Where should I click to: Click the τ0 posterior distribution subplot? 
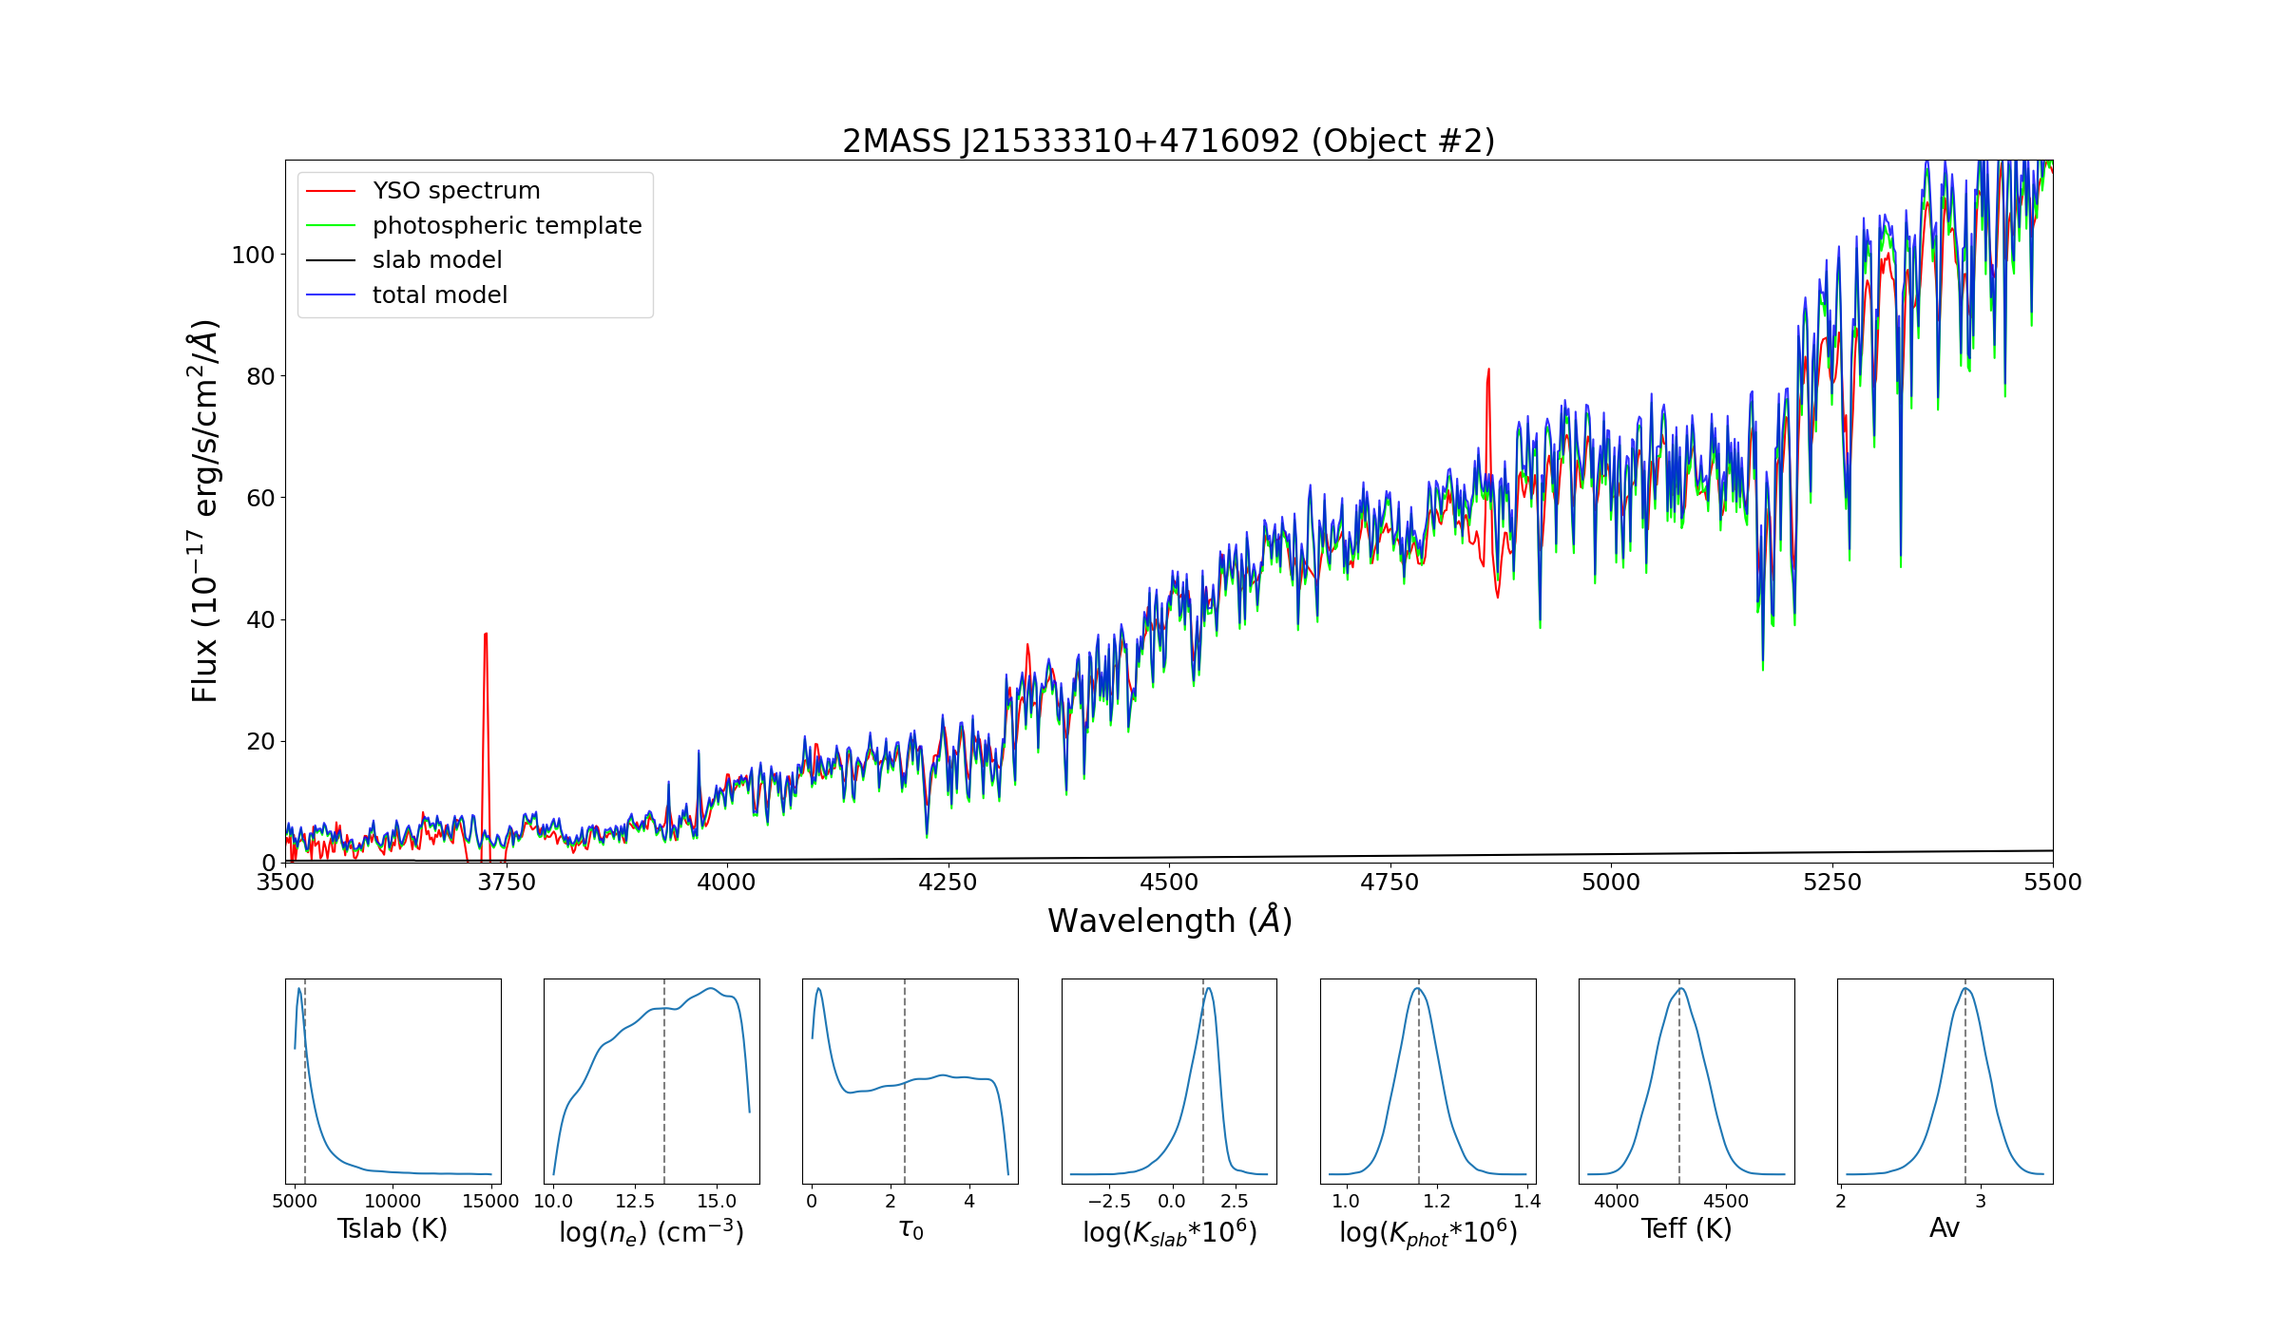[x=910, y=1081]
